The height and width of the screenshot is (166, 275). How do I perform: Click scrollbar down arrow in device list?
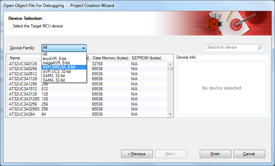[170, 114]
